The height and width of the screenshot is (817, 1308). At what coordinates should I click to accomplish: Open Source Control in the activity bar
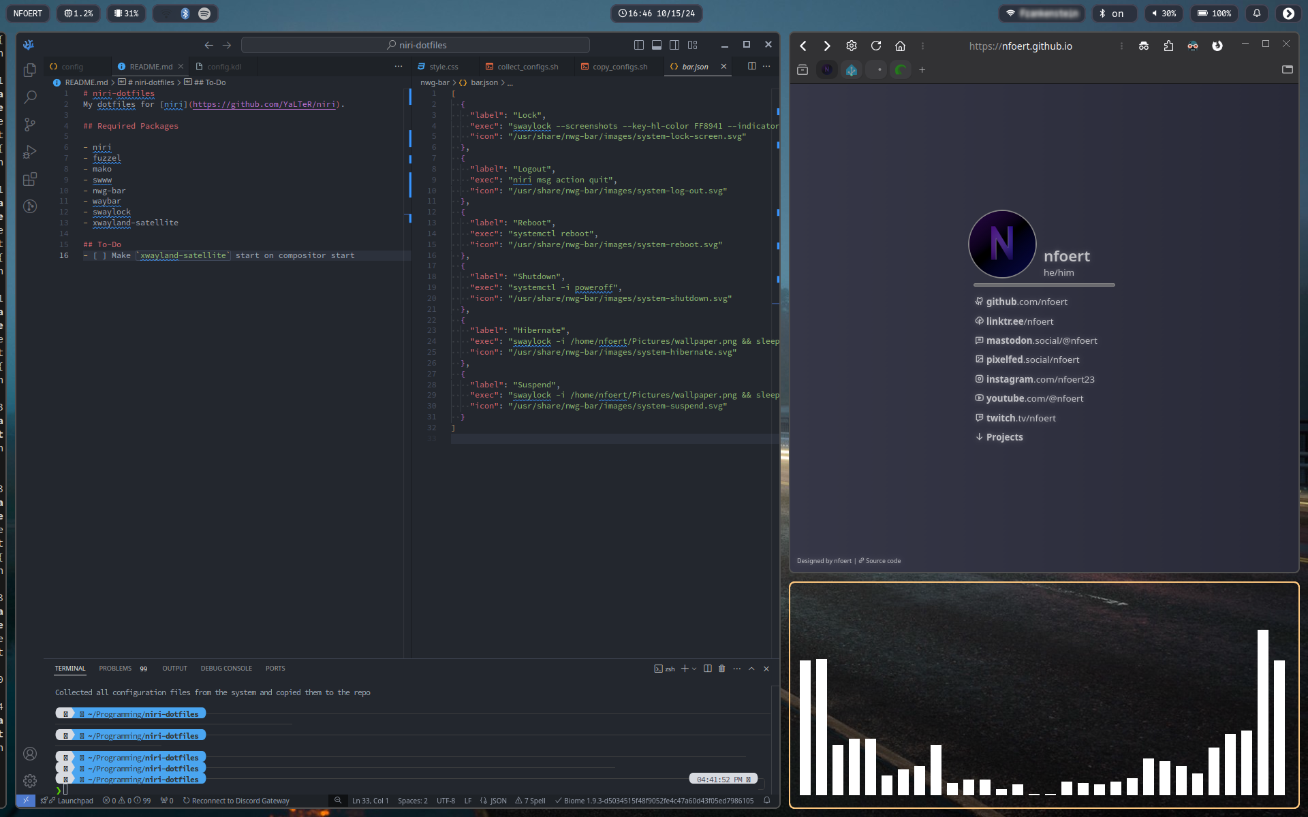30,125
